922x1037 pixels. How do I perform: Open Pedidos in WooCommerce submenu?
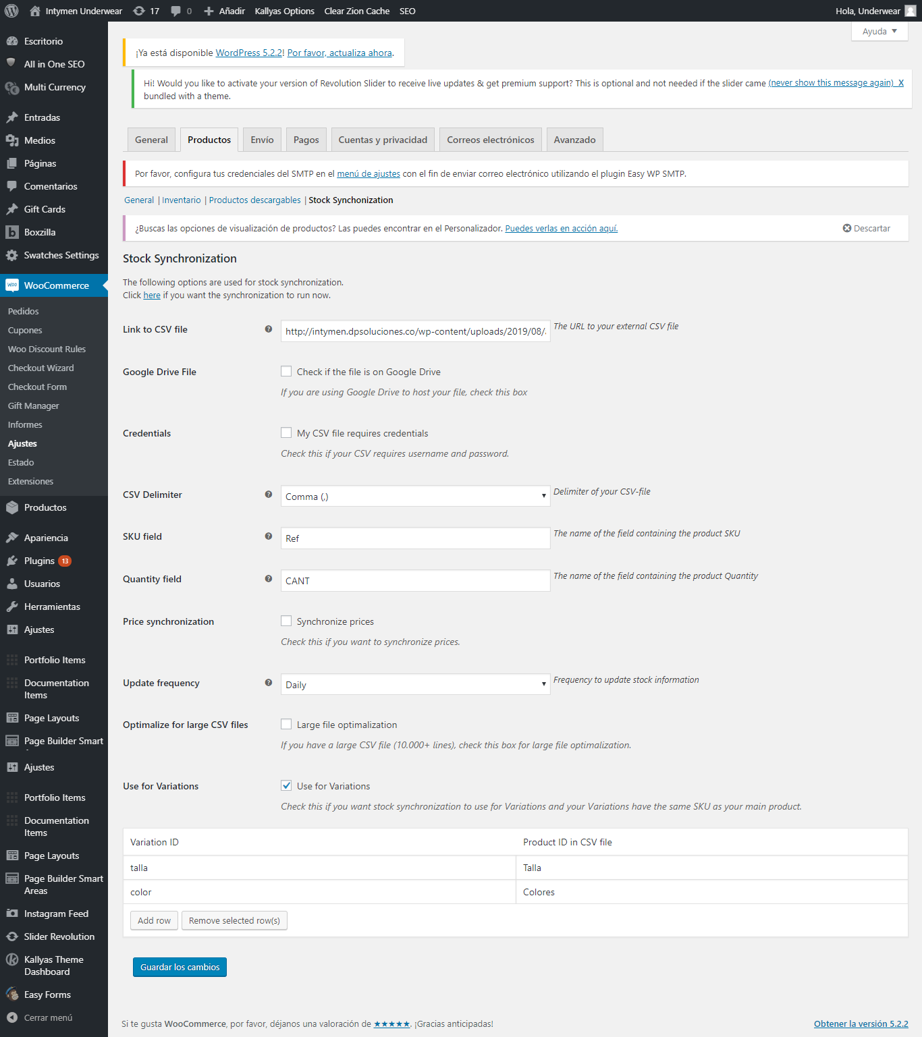pyautogui.click(x=24, y=311)
